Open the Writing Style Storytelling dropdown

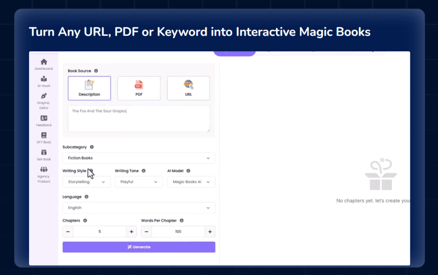[x=86, y=182]
